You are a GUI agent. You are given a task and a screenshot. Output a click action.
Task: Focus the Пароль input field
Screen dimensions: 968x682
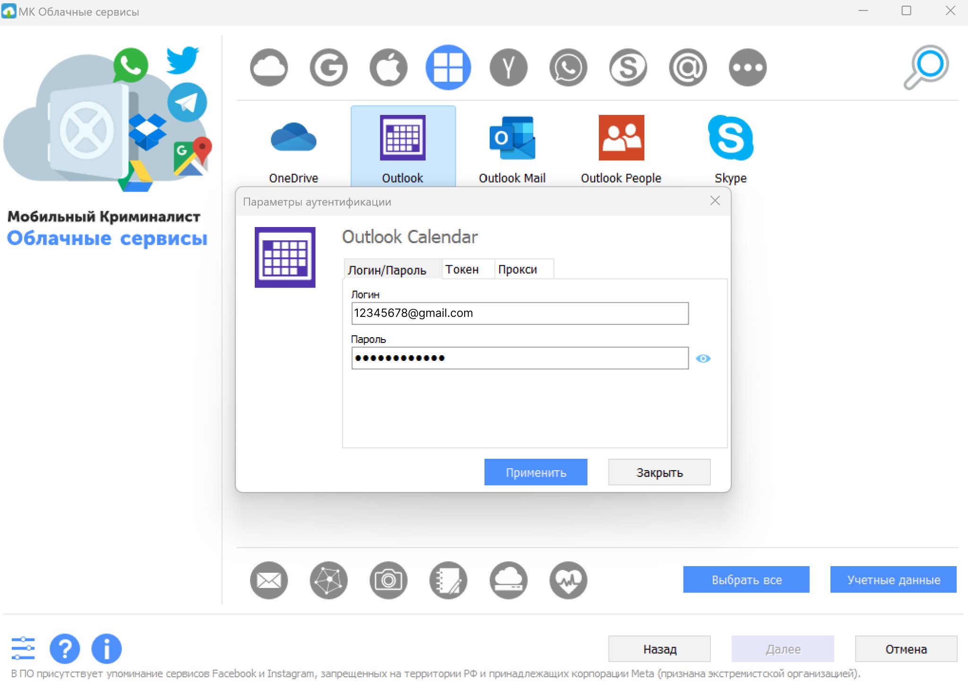point(520,358)
